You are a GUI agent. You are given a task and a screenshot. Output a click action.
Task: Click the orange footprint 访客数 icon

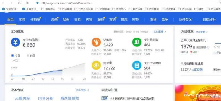point(96,42)
